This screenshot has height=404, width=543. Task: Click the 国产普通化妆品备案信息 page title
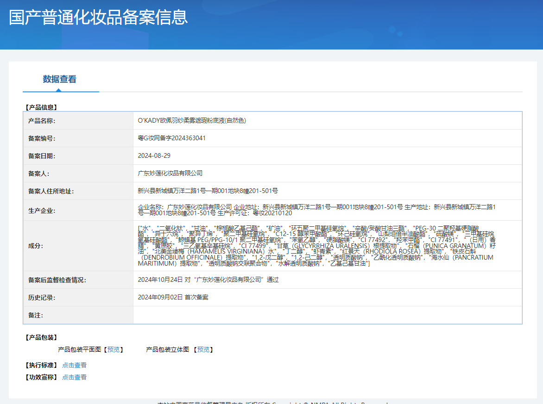(98, 17)
